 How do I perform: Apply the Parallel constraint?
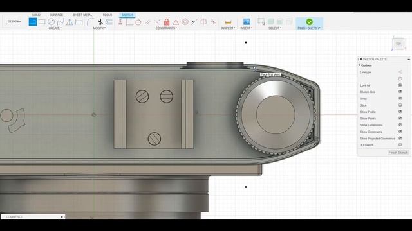point(148,22)
